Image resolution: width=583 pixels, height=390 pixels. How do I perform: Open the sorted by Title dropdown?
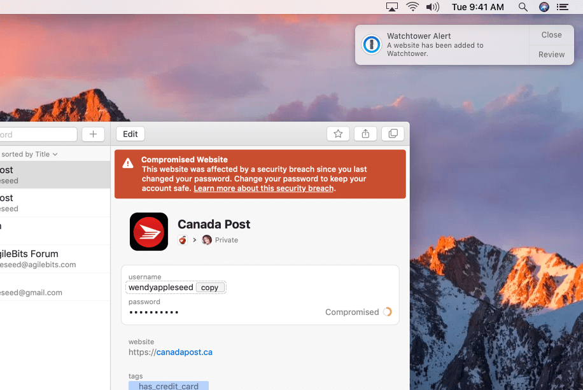click(29, 154)
